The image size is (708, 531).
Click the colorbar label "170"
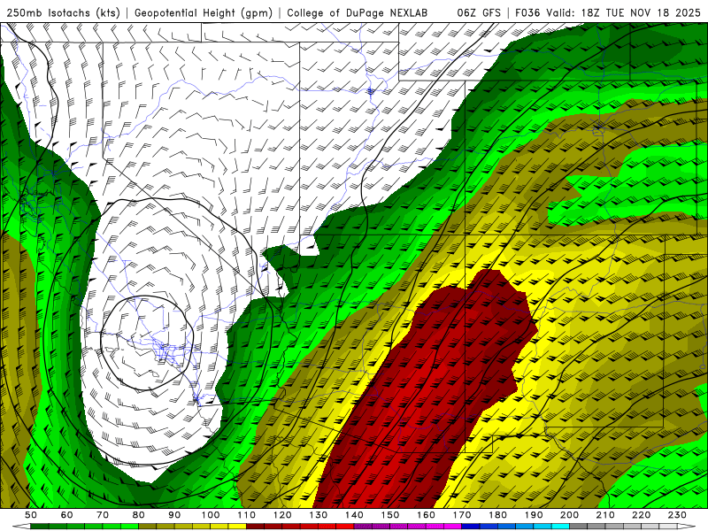pos(462,515)
